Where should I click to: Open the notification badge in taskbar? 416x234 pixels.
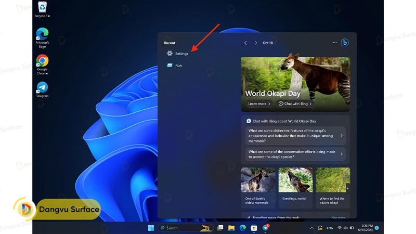pyautogui.click(x=376, y=228)
